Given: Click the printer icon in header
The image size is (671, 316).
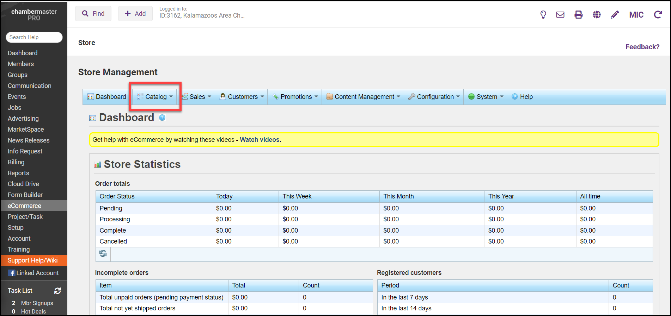Looking at the screenshot, I should pos(579,14).
